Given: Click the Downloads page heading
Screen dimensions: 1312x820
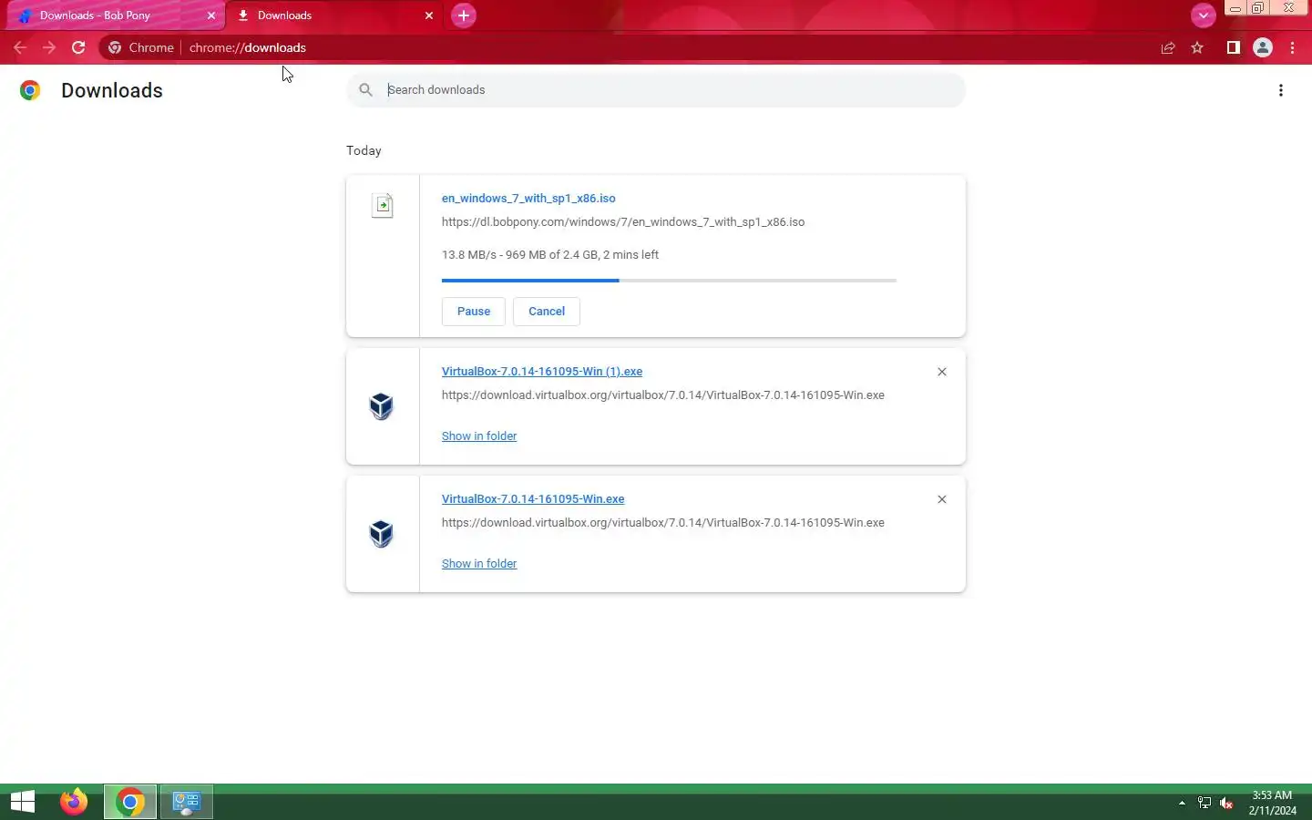Looking at the screenshot, I should coord(112,90).
